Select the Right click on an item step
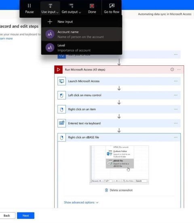 tap(119, 109)
